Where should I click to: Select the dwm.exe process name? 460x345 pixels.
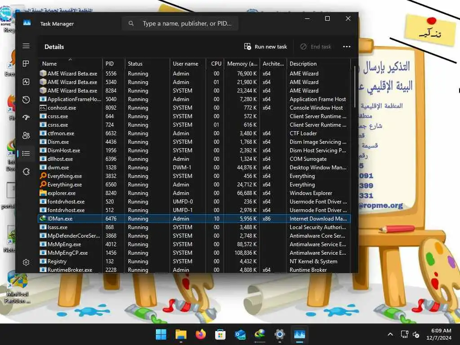[x=58, y=168]
